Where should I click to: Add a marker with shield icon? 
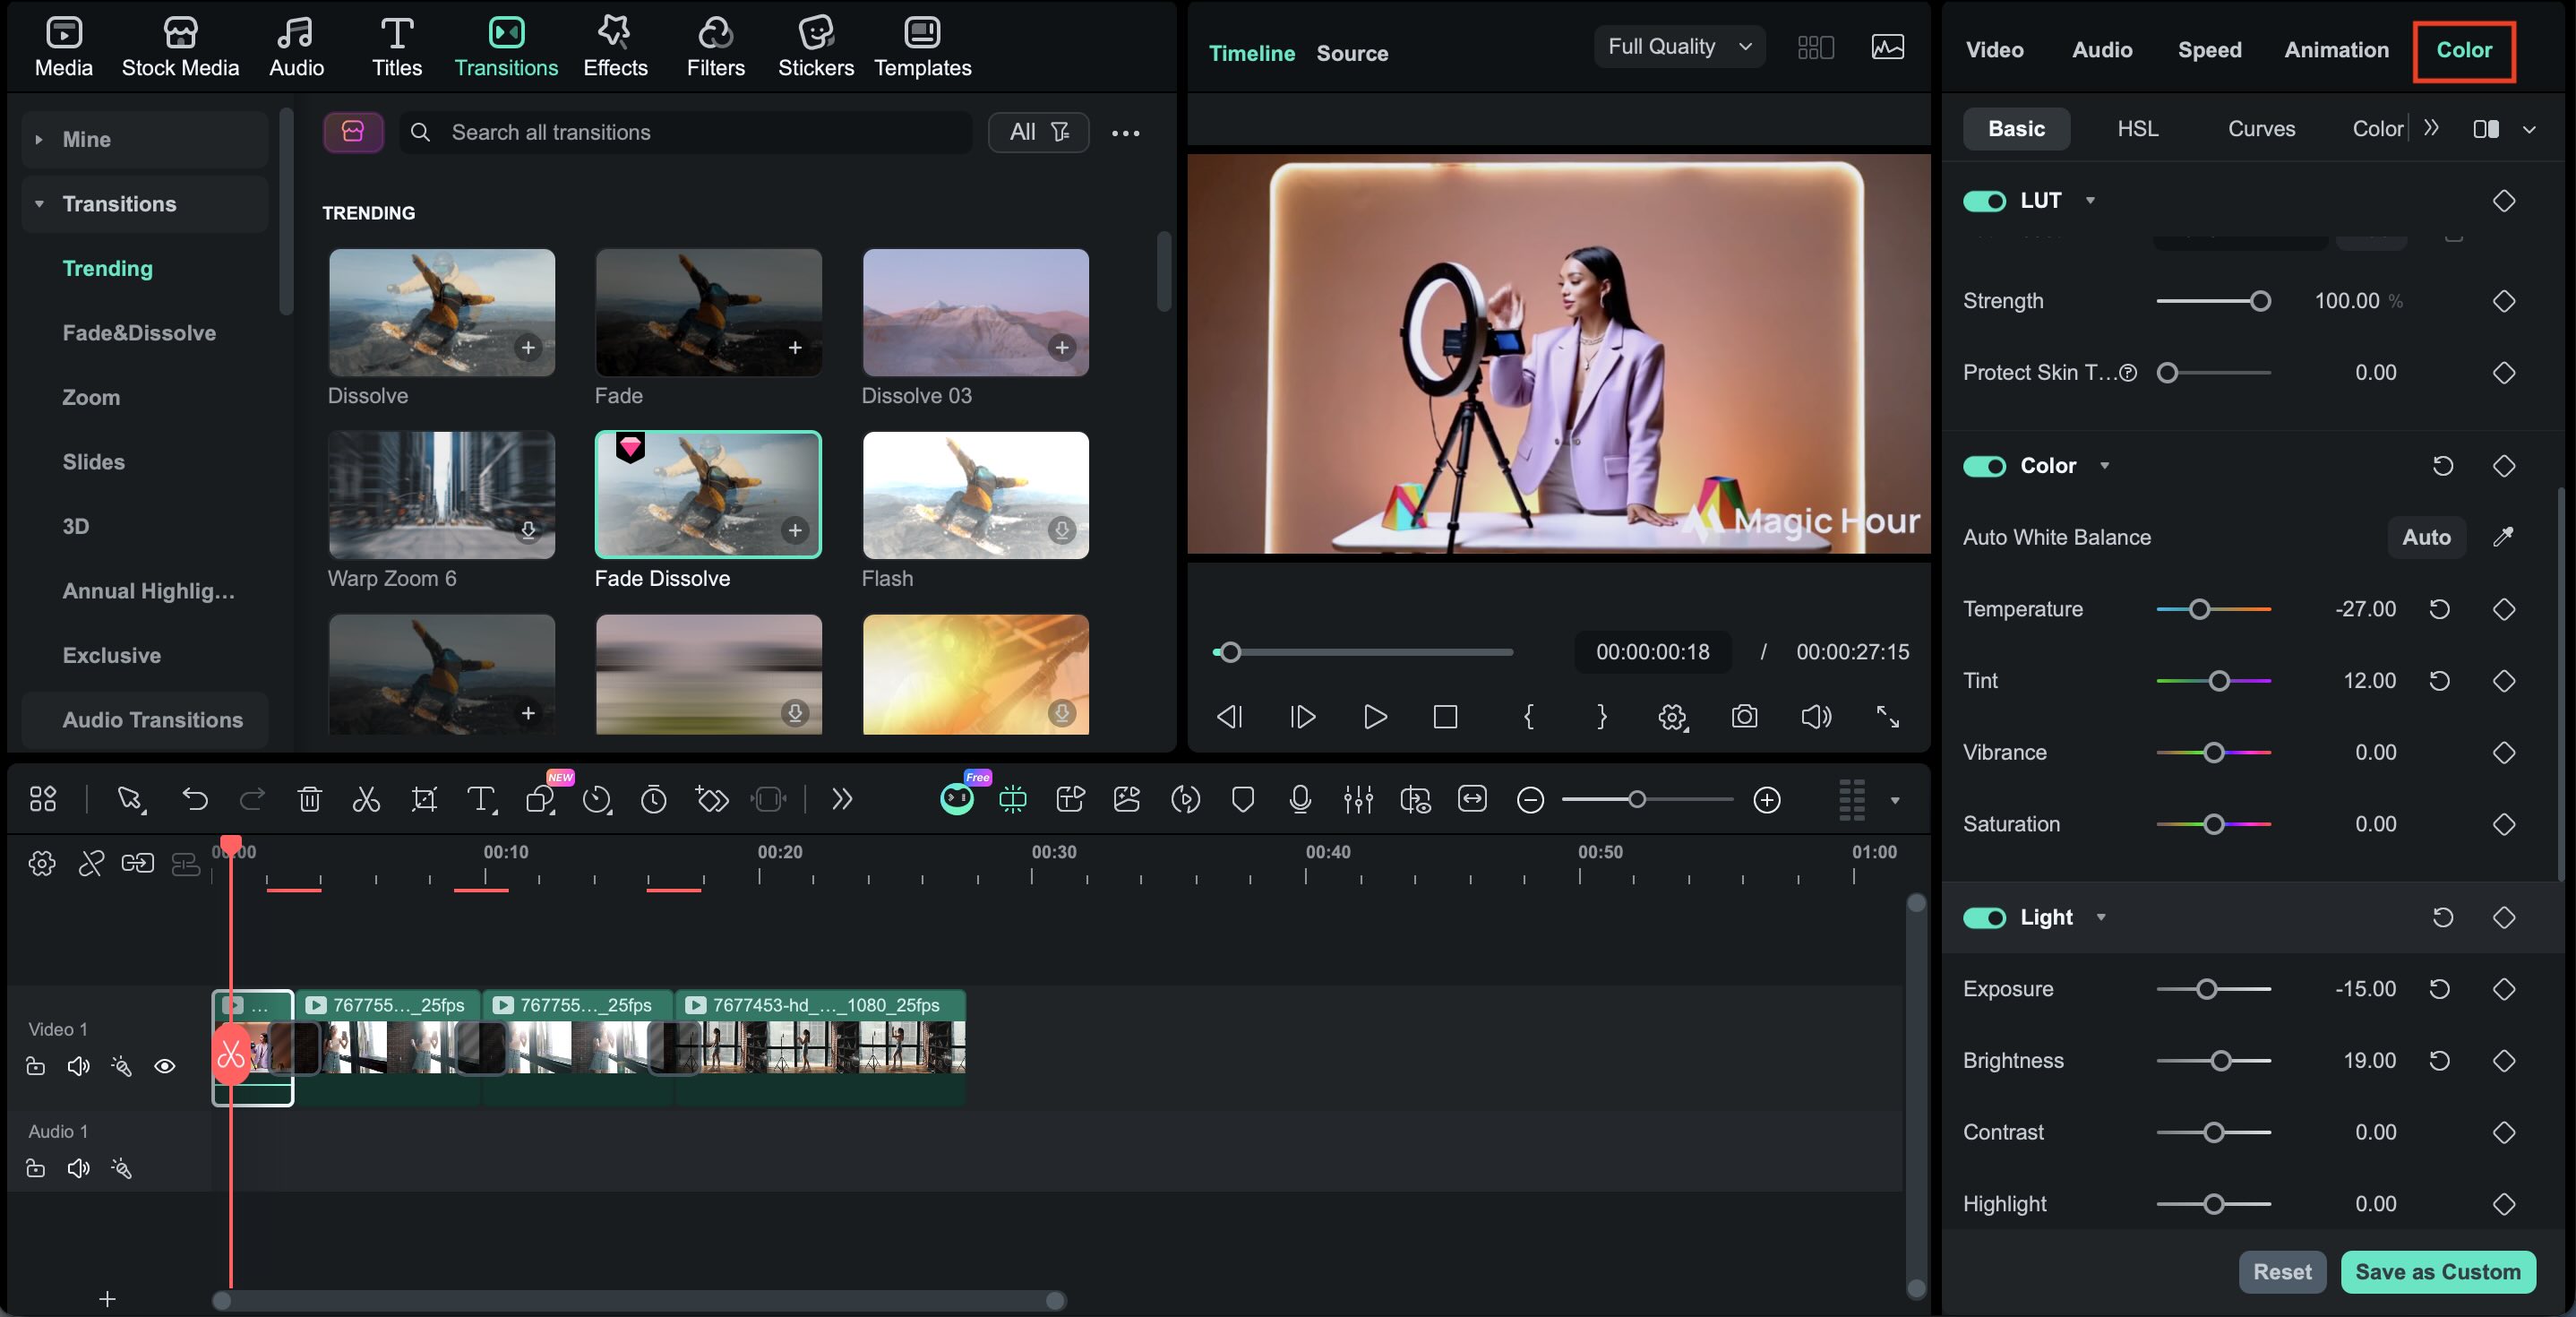(x=1243, y=799)
